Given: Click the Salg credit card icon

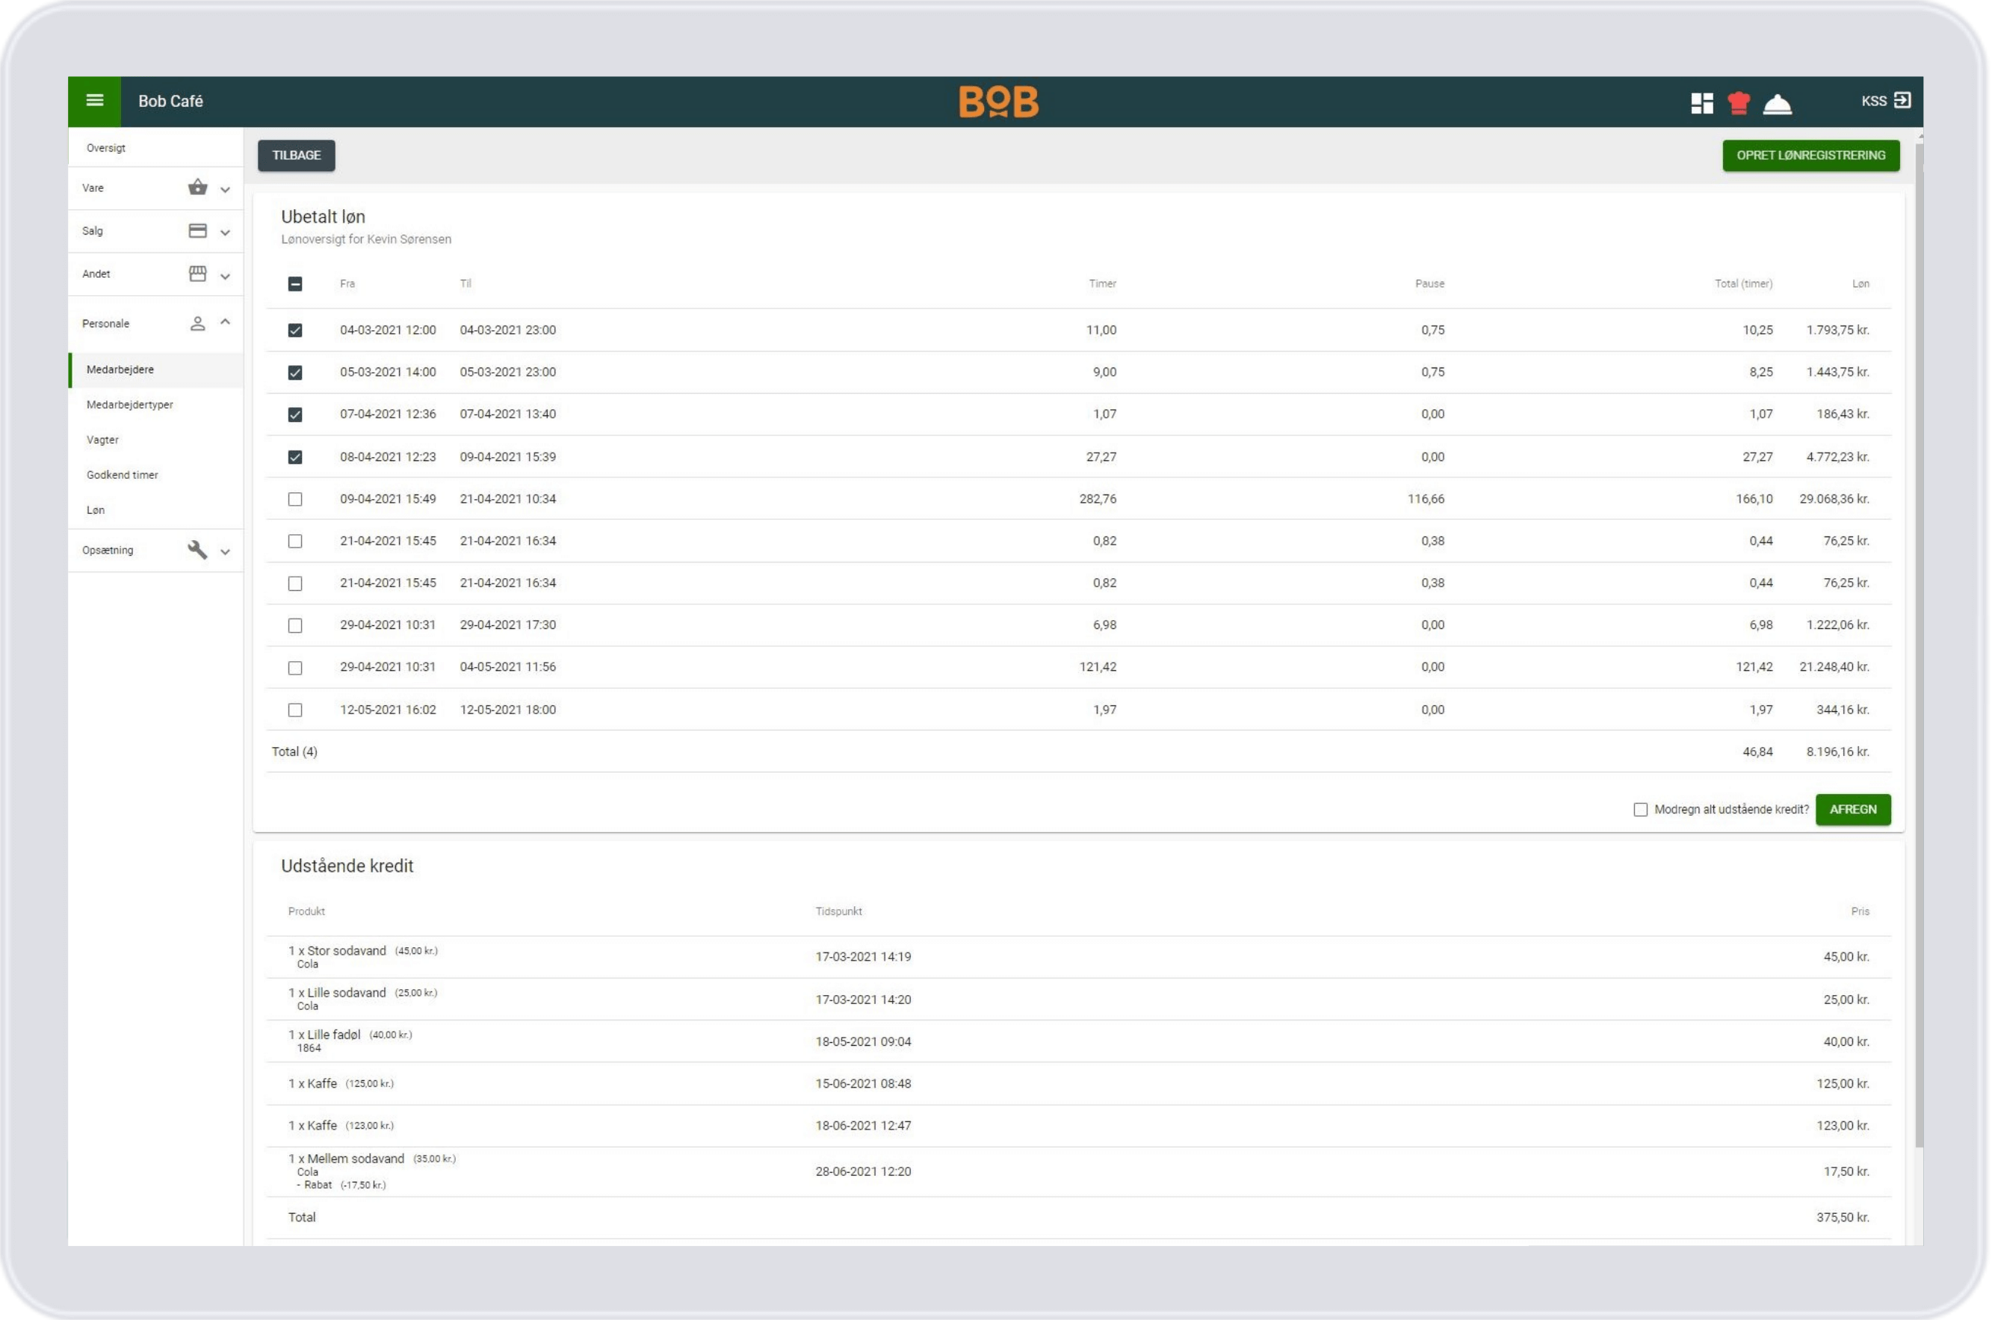Looking at the screenshot, I should (198, 231).
